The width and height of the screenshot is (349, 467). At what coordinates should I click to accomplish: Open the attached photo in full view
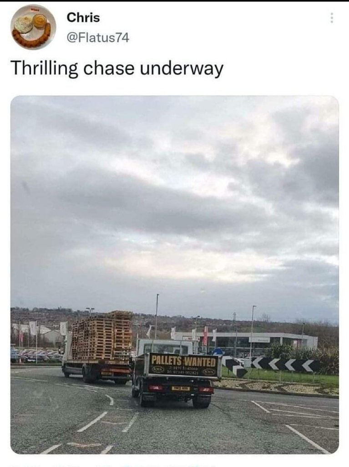(175, 275)
